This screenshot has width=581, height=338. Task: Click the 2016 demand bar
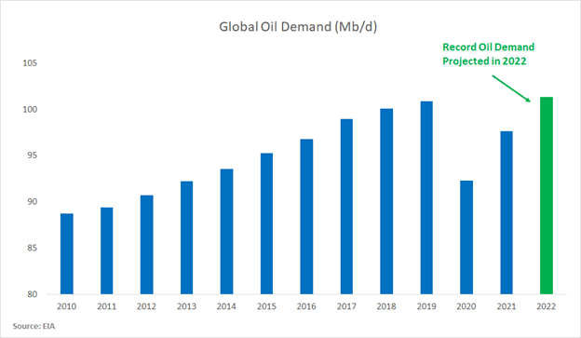click(306, 217)
